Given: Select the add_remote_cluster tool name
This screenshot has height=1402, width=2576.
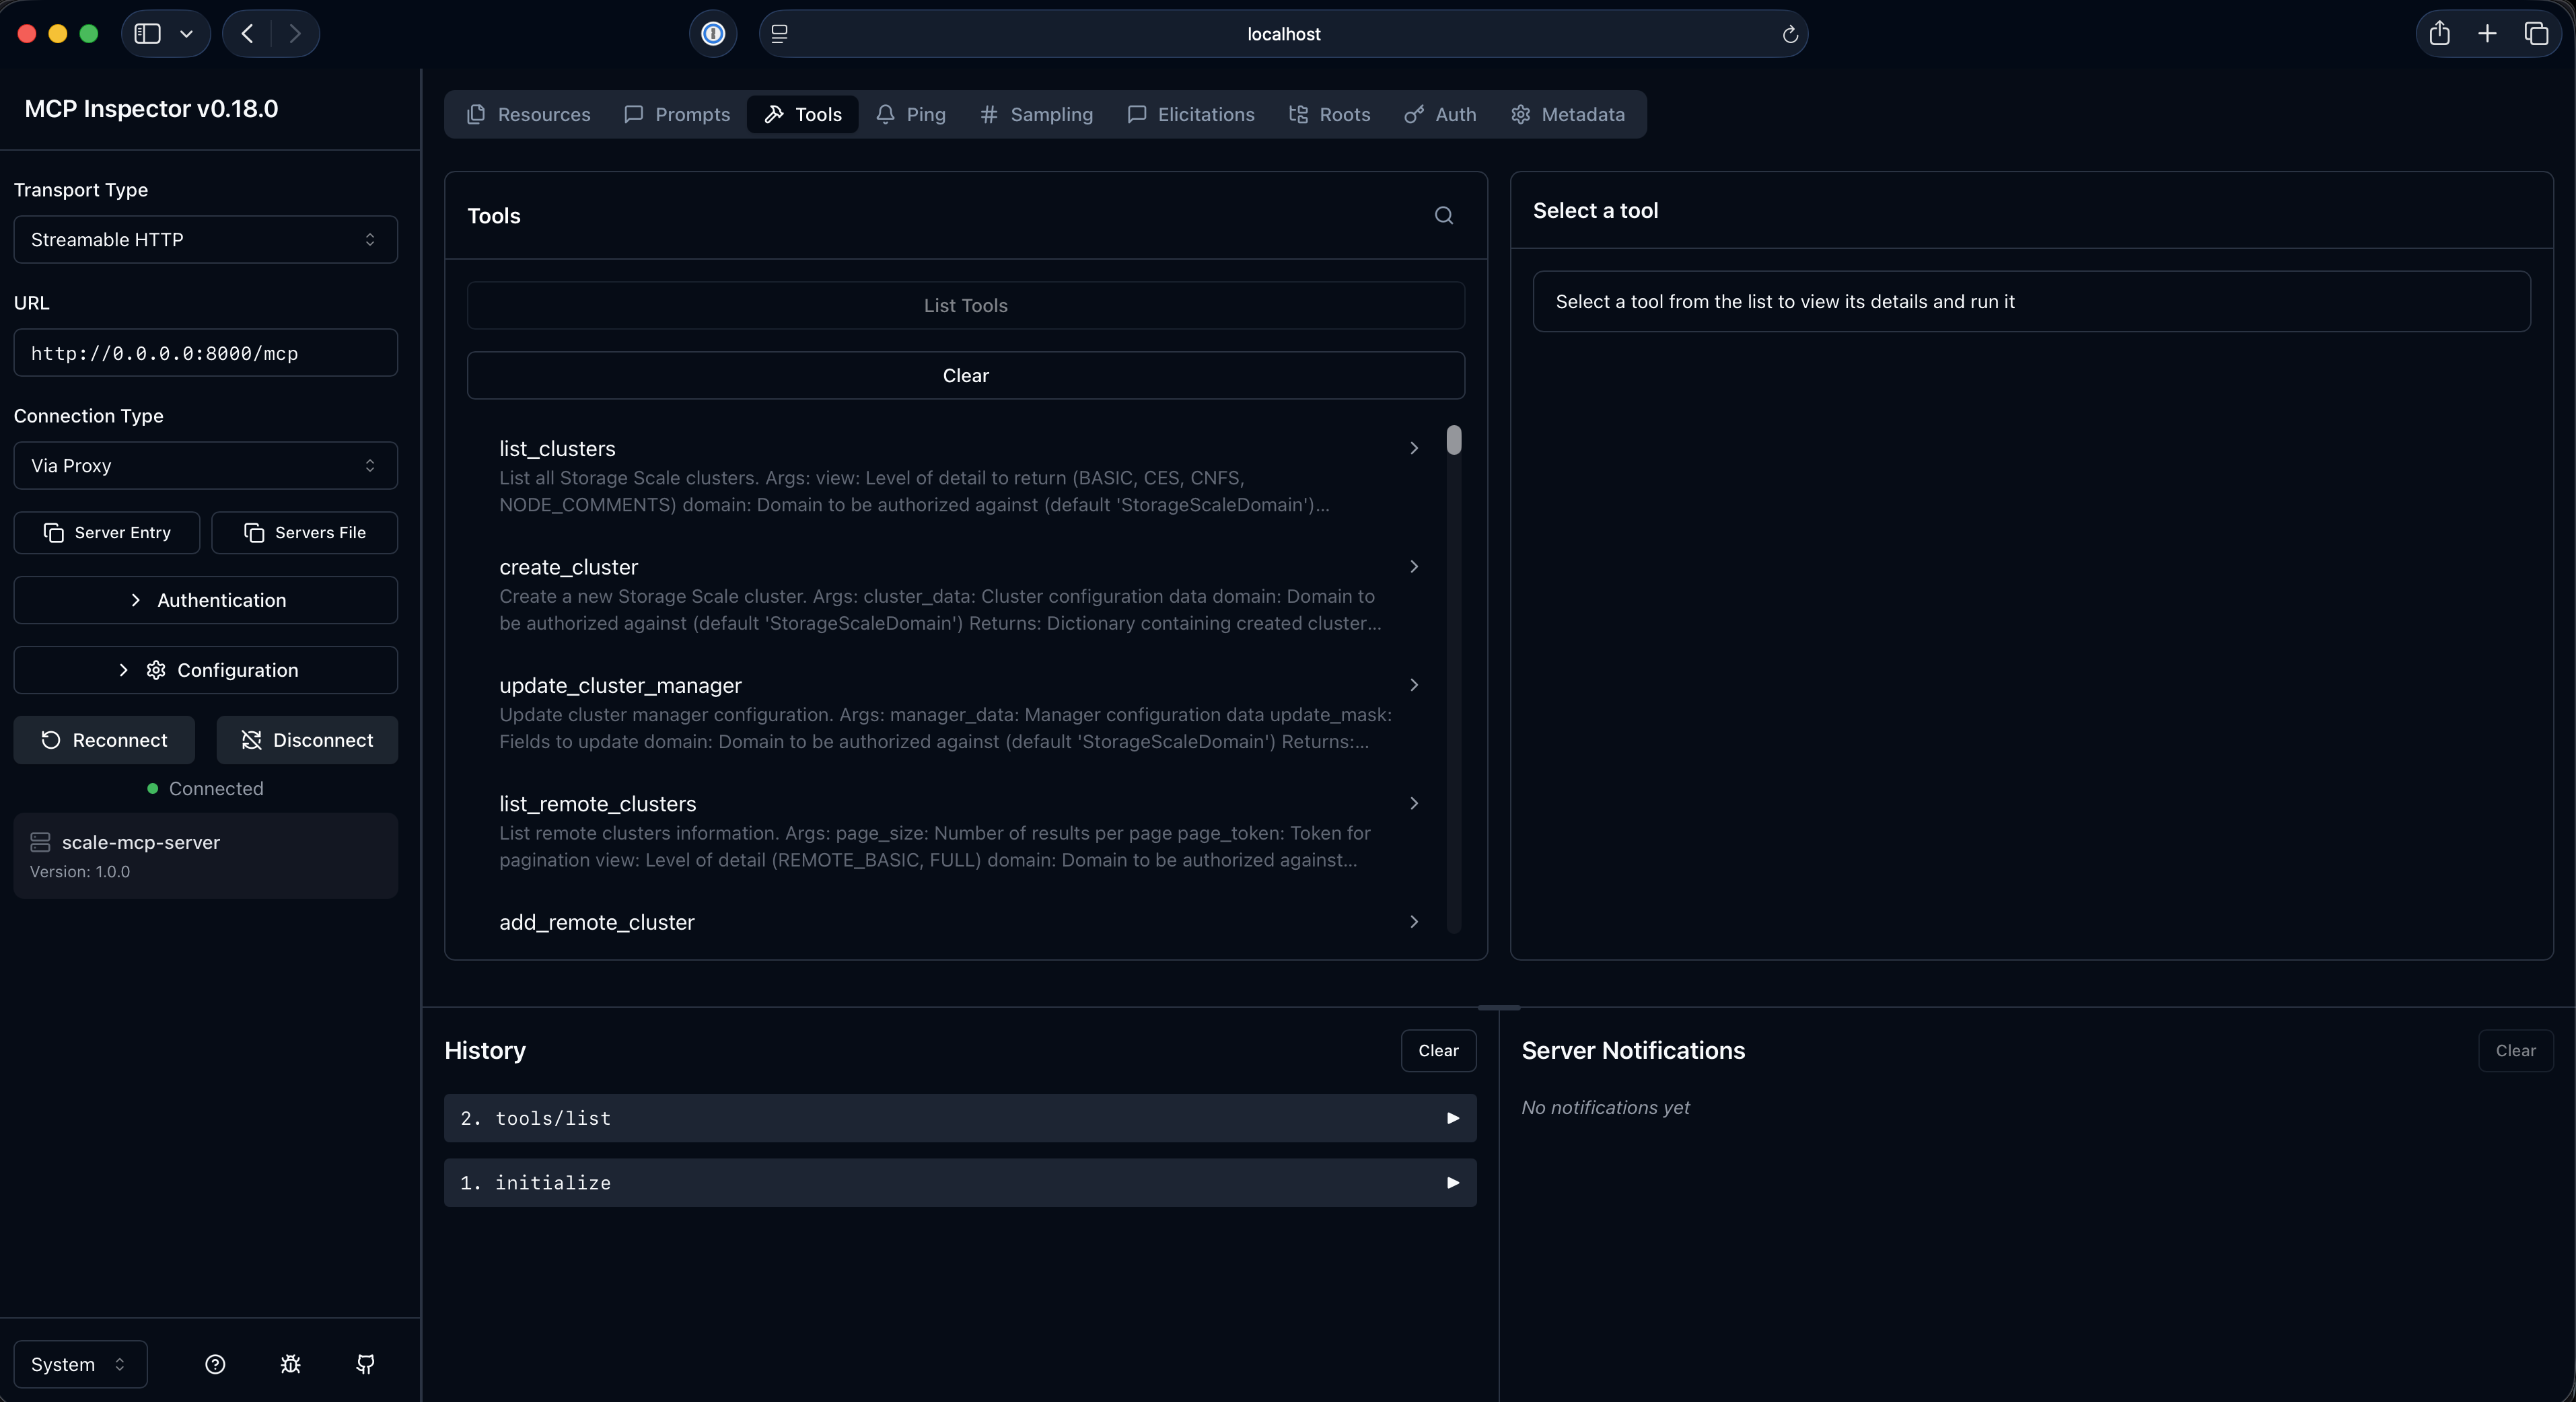Looking at the screenshot, I should (x=597, y=922).
